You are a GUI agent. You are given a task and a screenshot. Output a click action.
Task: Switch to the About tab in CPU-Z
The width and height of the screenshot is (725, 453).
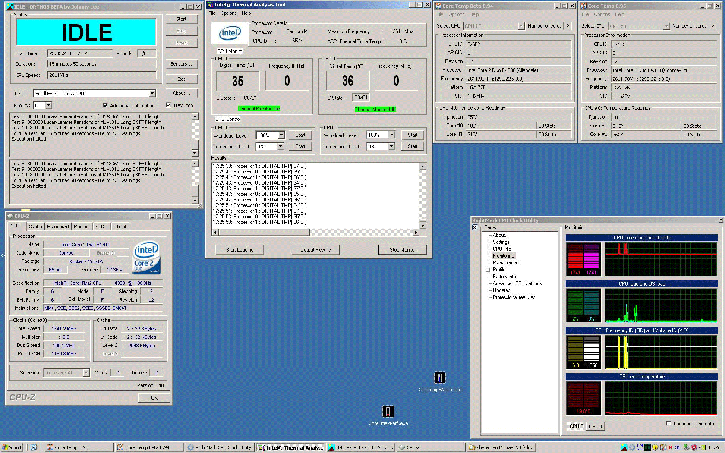(x=120, y=226)
